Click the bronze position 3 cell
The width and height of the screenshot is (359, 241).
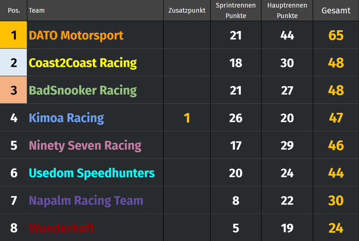point(14,90)
